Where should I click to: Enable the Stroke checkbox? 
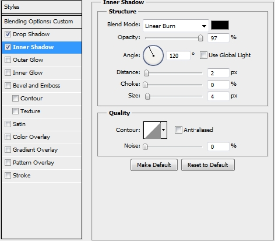coord(8,176)
